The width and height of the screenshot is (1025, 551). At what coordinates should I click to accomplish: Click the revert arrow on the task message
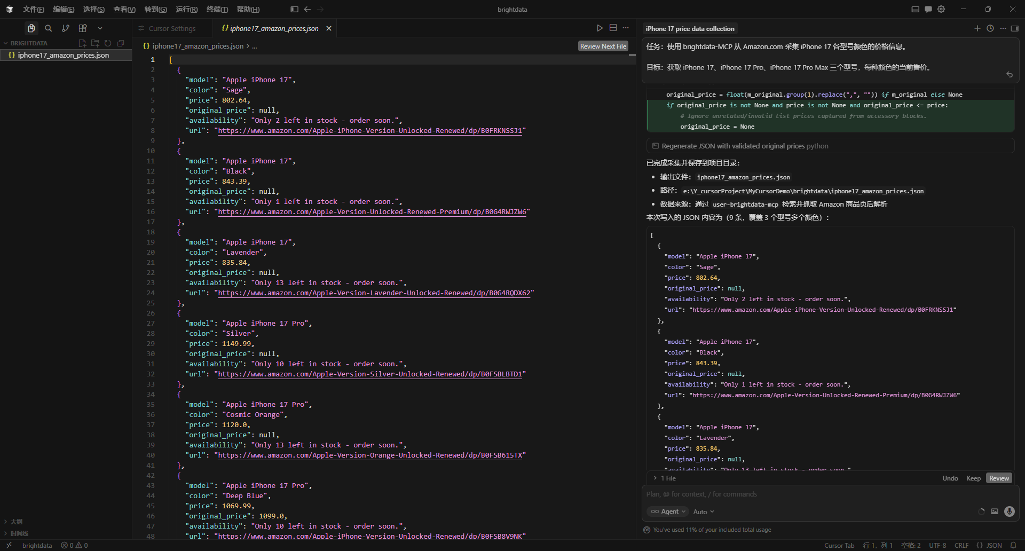1009,75
